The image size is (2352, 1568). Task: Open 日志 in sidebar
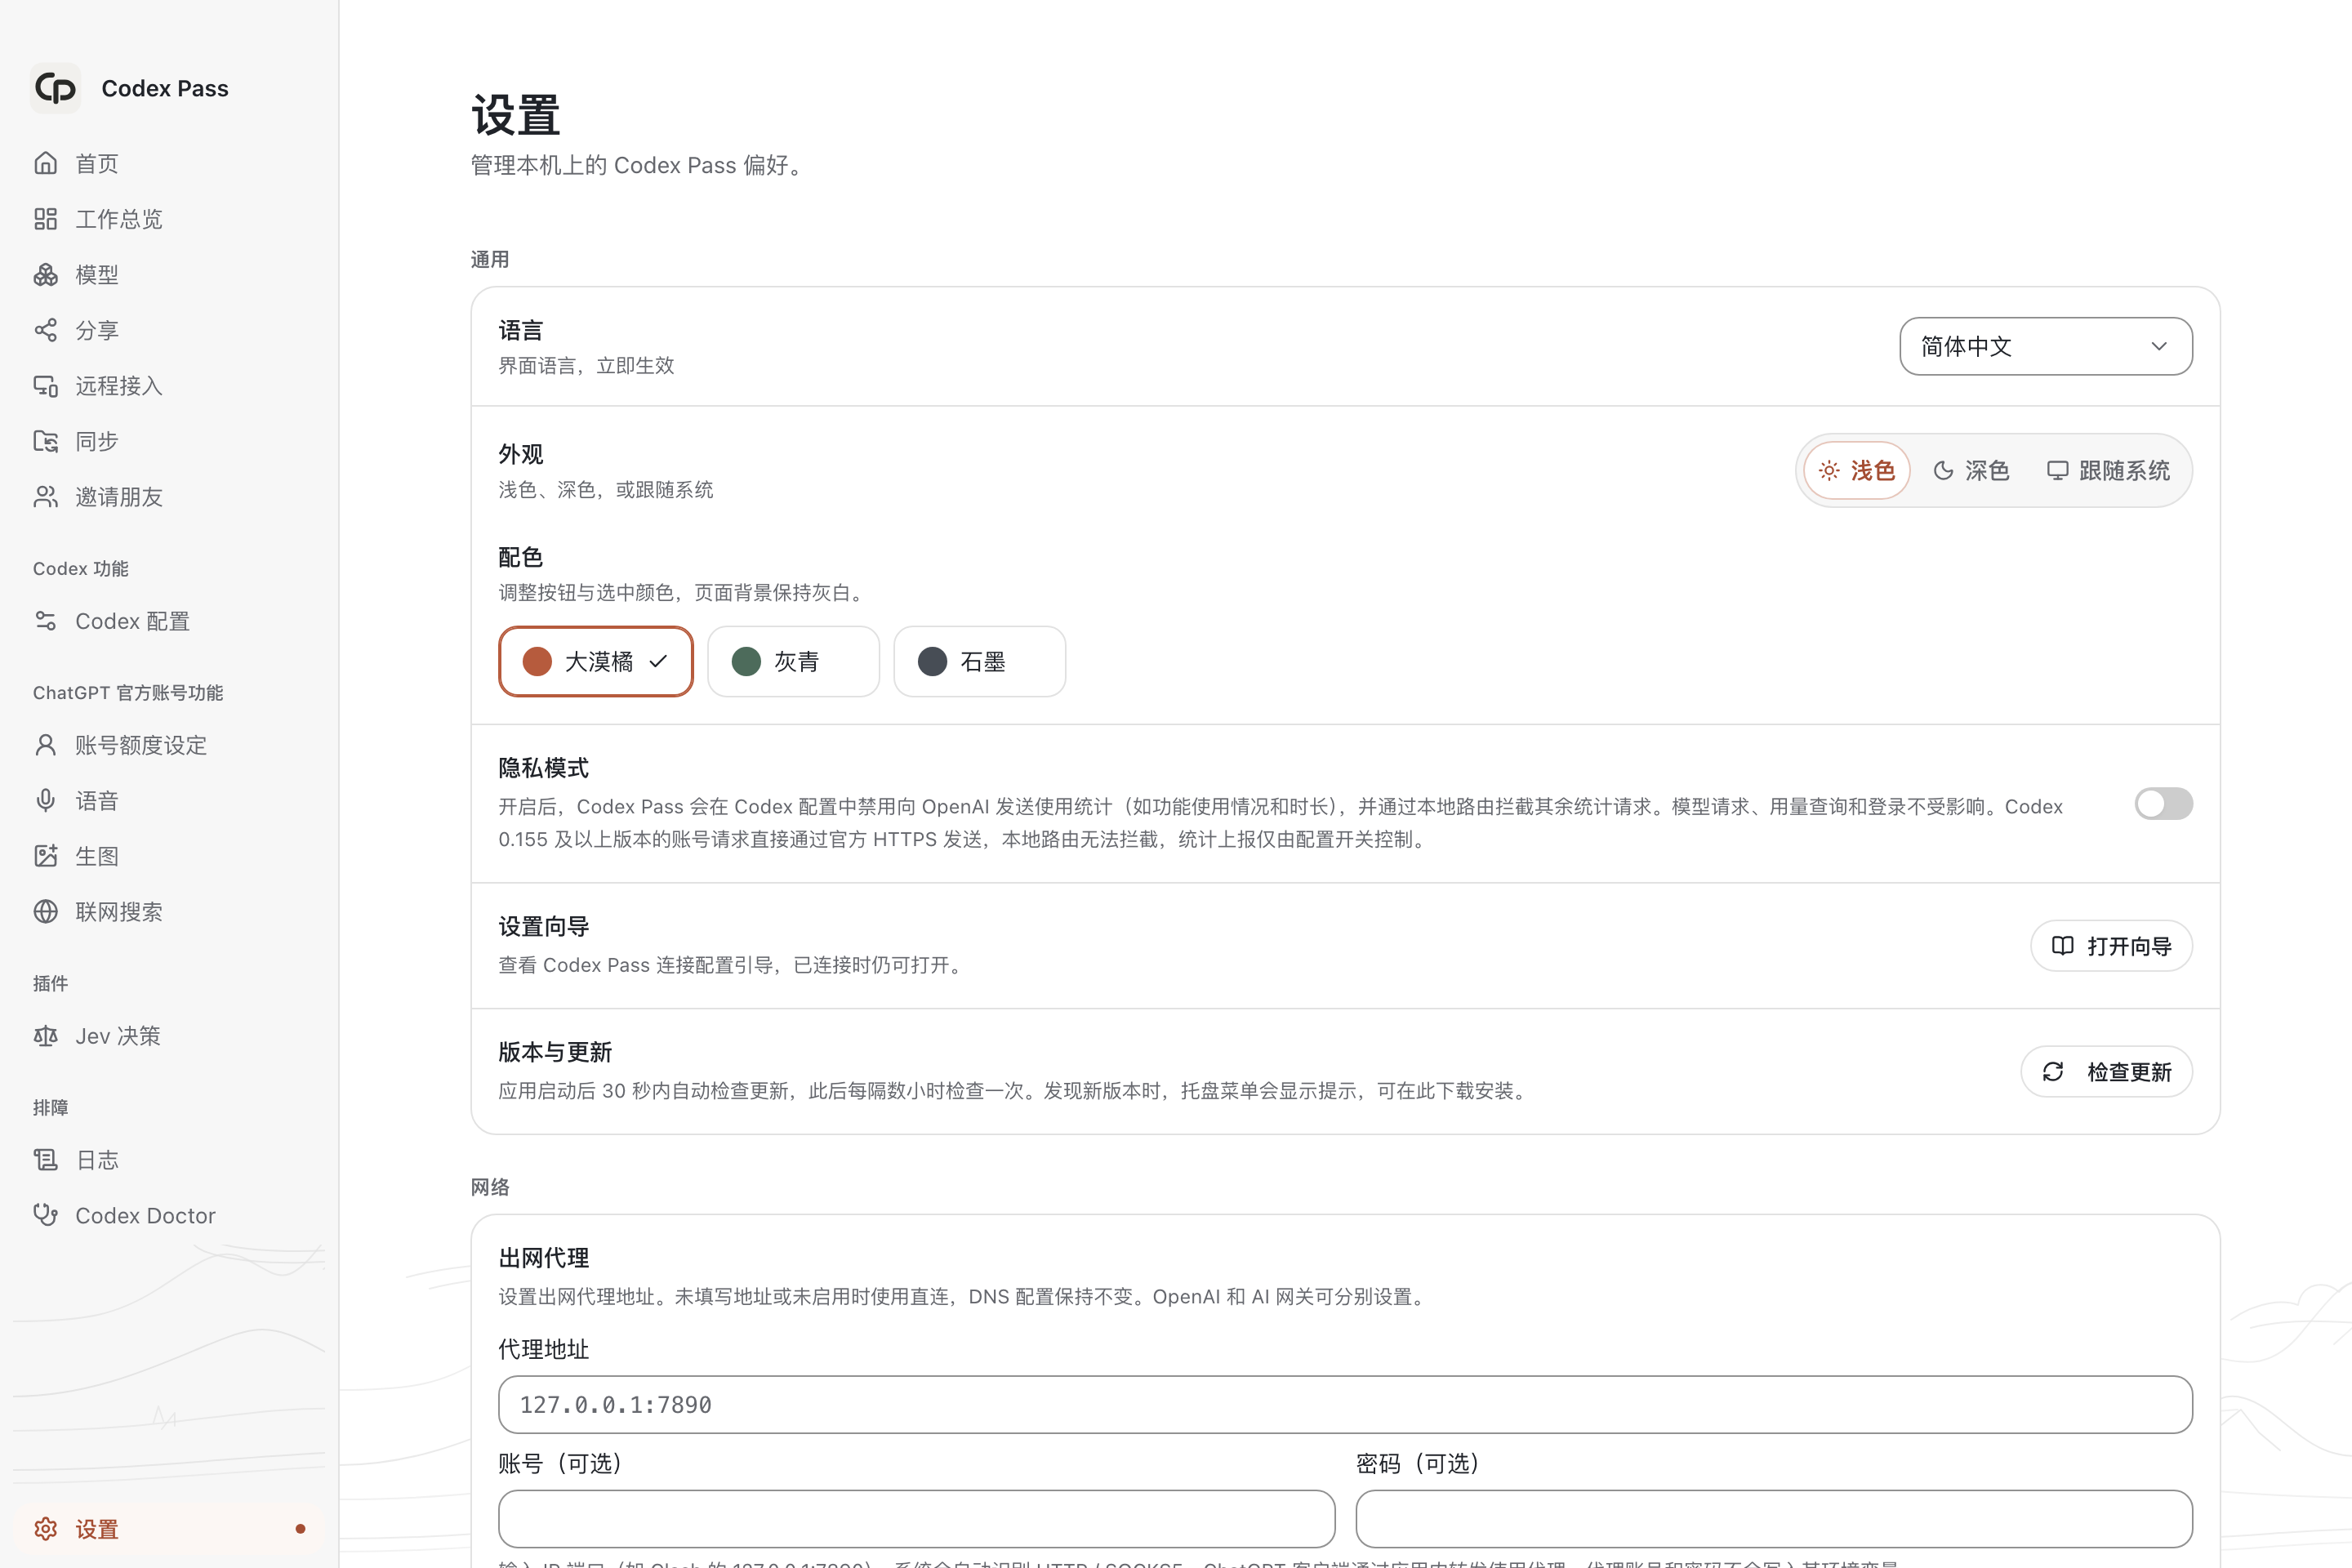click(170, 1160)
